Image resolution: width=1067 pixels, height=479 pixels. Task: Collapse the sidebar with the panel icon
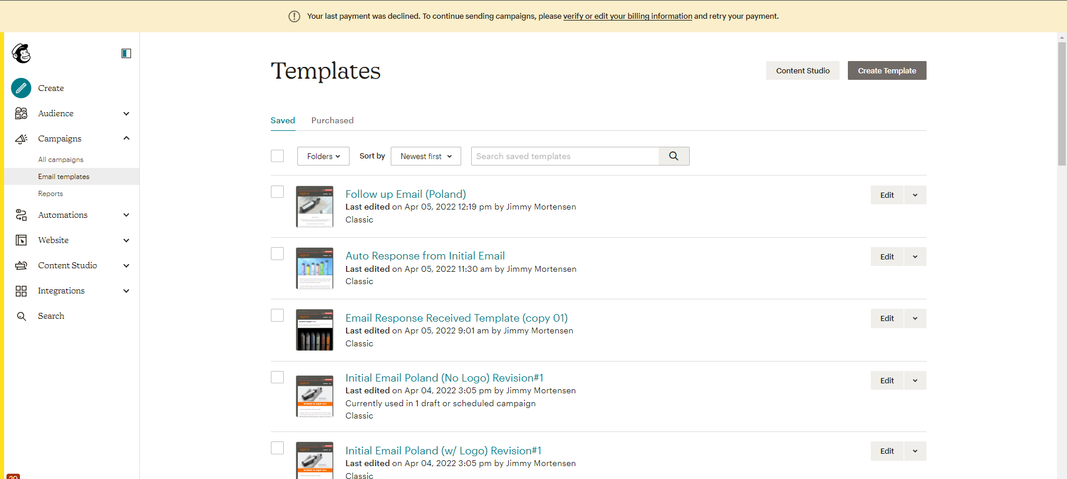coord(126,53)
